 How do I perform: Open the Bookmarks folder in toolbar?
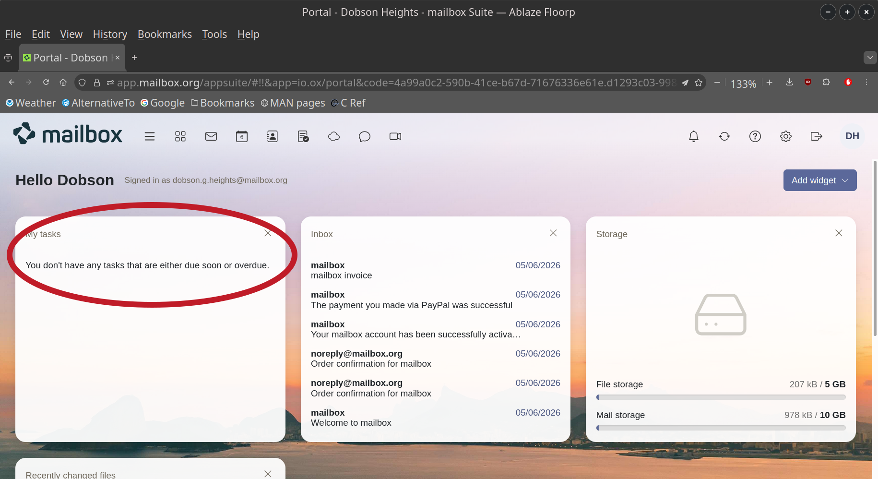click(x=223, y=103)
